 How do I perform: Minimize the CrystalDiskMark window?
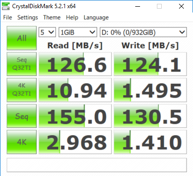138,6
